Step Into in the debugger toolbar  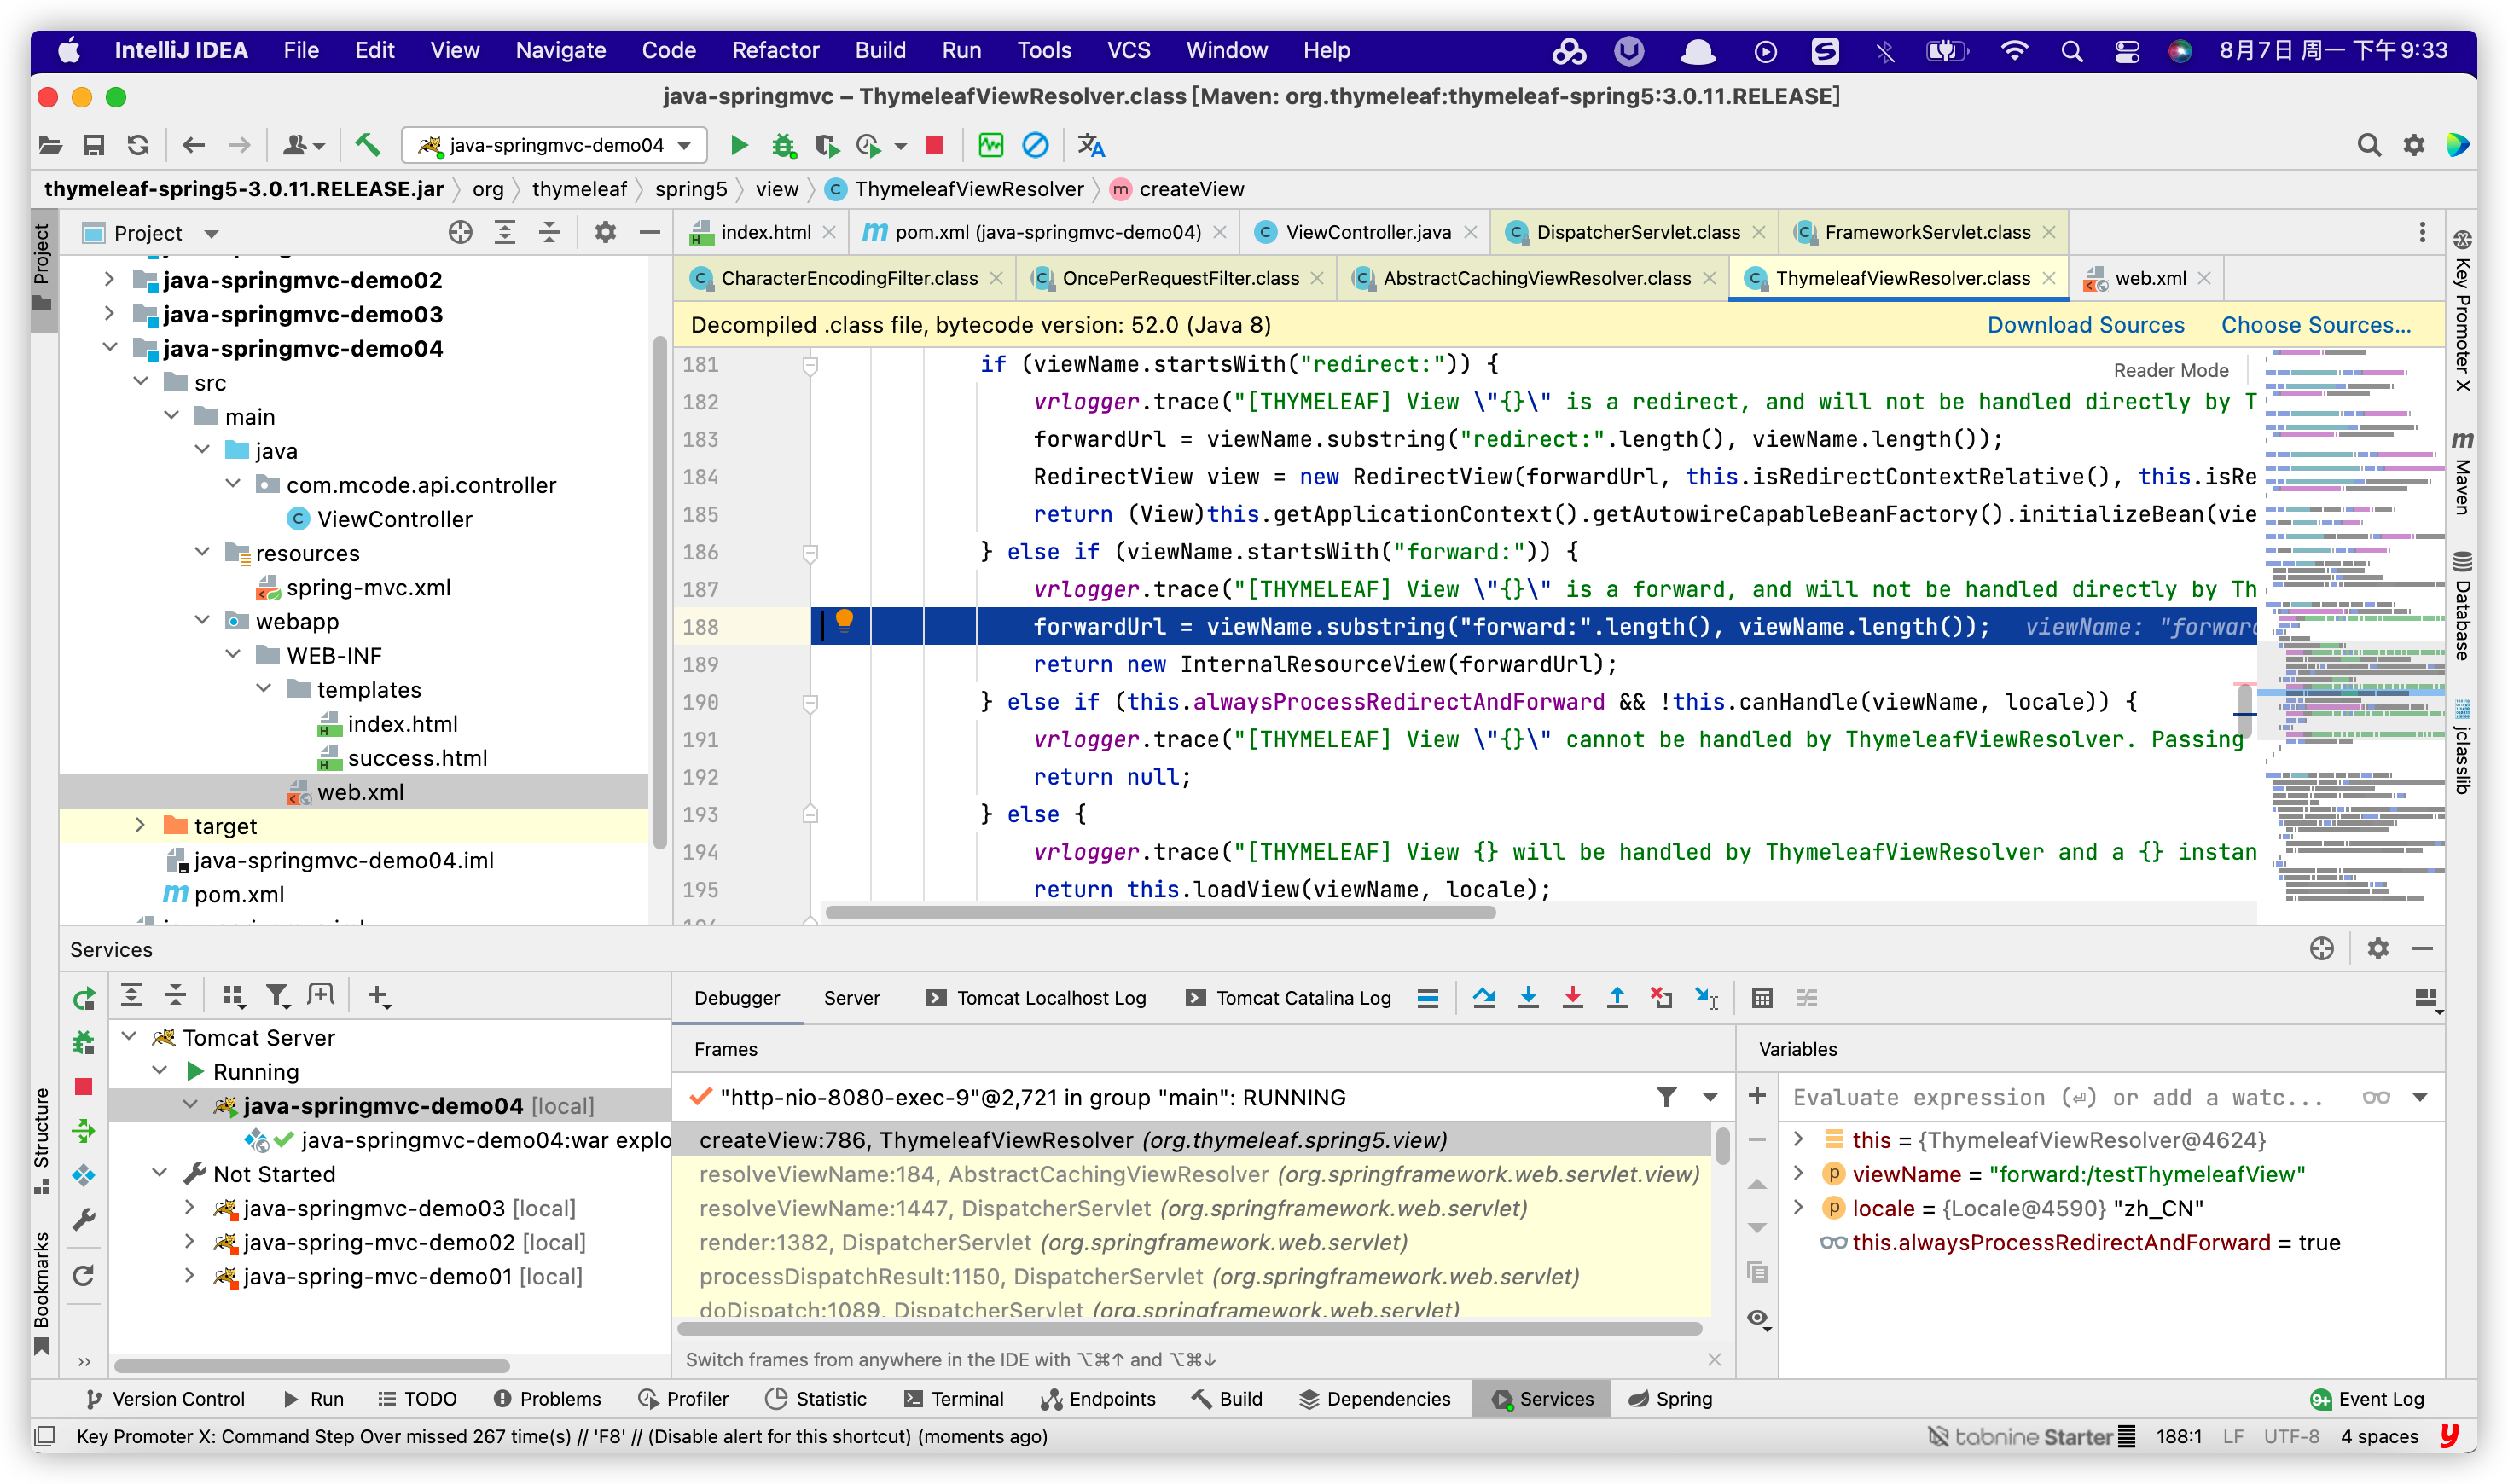[x=1528, y=997]
